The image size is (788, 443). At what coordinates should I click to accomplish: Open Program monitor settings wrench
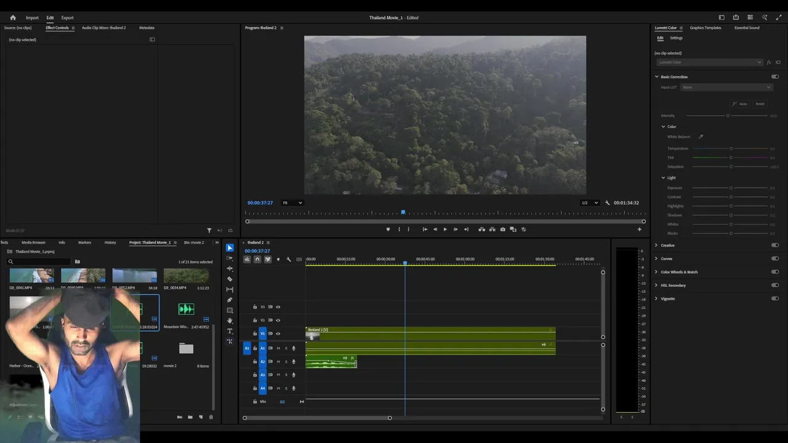(x=608, y=203)
